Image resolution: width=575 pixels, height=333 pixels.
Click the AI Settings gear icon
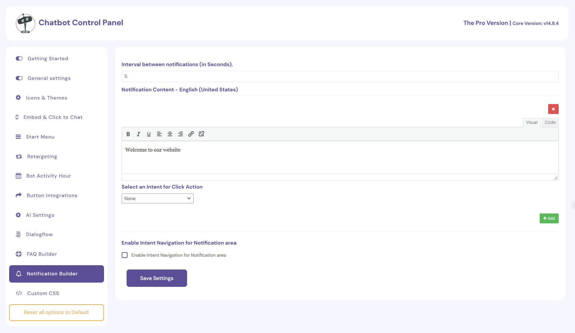pyautogui.click(x=18, y=215)
